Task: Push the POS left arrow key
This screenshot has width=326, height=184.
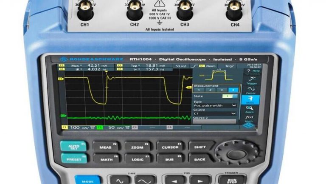Action: point(174,180)
